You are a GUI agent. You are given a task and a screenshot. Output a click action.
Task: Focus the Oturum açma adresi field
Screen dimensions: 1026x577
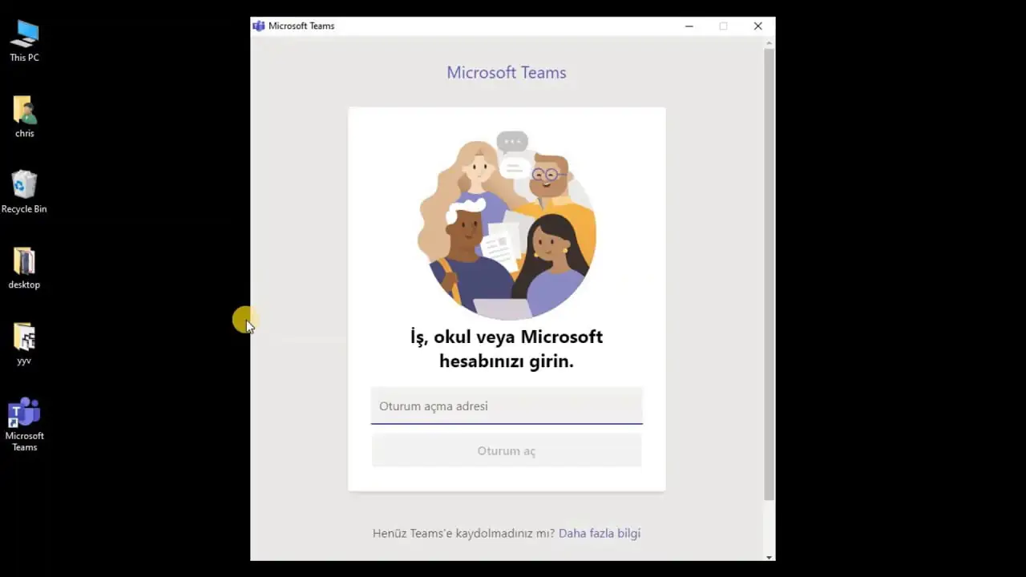507,406
